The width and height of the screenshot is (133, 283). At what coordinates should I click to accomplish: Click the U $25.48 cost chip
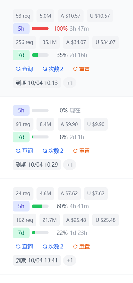pos(106,220)
